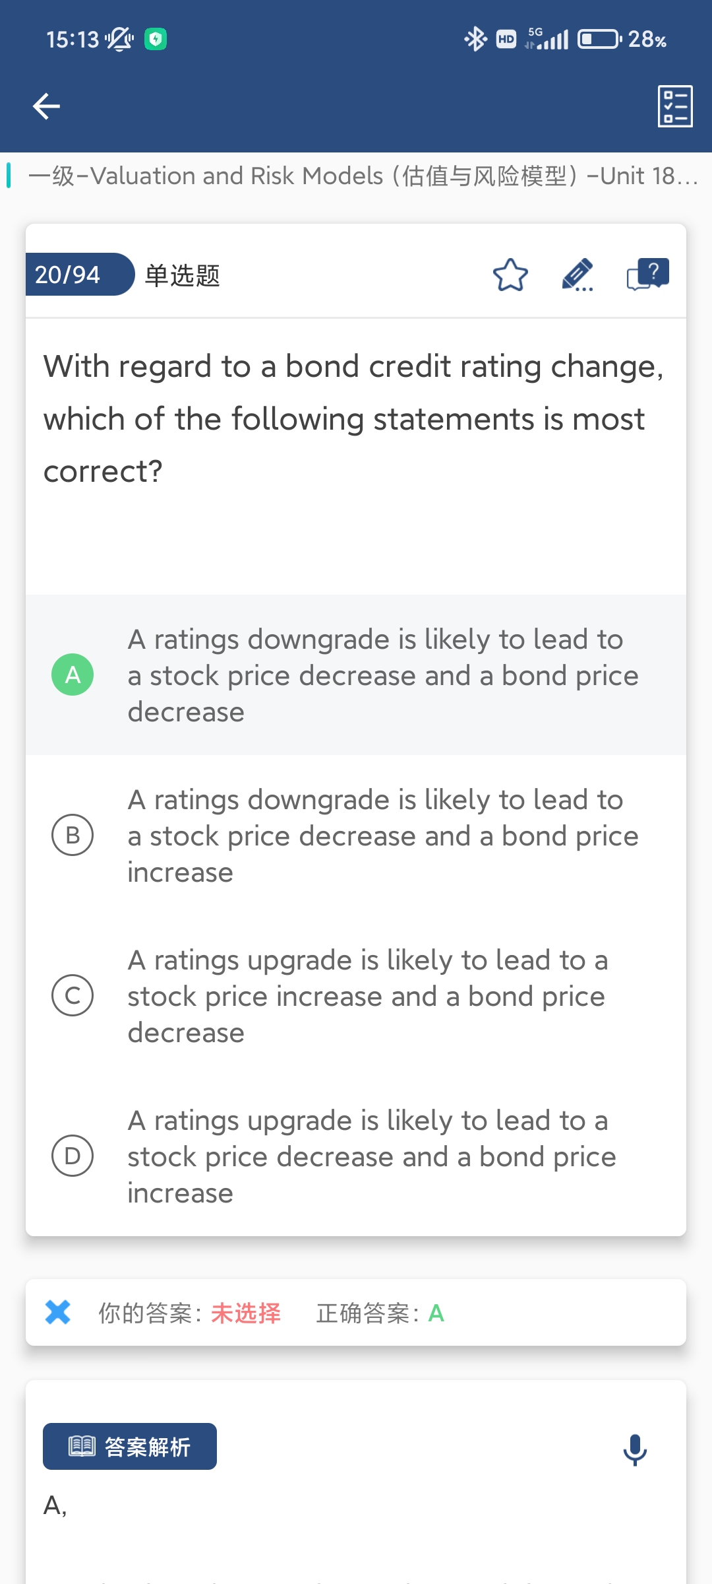Open the answer sheet list icon

tap(675, 106)
